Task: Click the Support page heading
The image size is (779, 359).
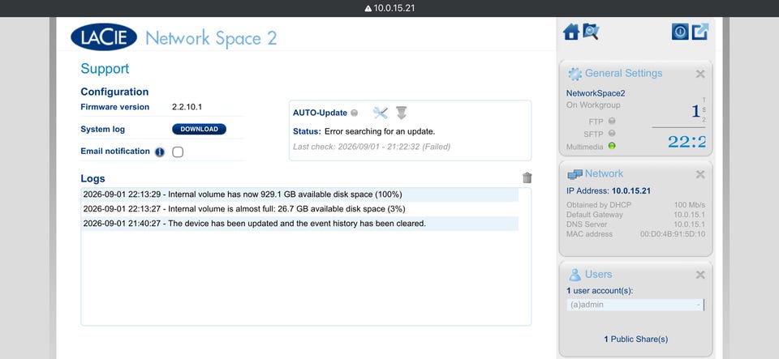Action: click(x=105, y=69)
